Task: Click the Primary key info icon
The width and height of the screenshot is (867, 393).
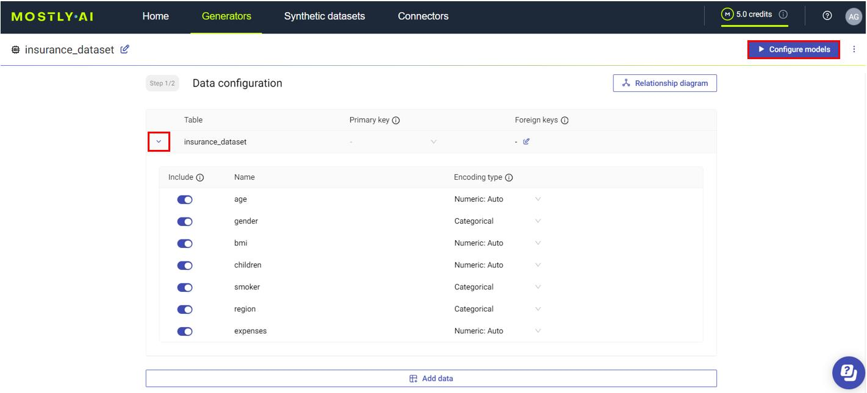Action: point(396,121)
